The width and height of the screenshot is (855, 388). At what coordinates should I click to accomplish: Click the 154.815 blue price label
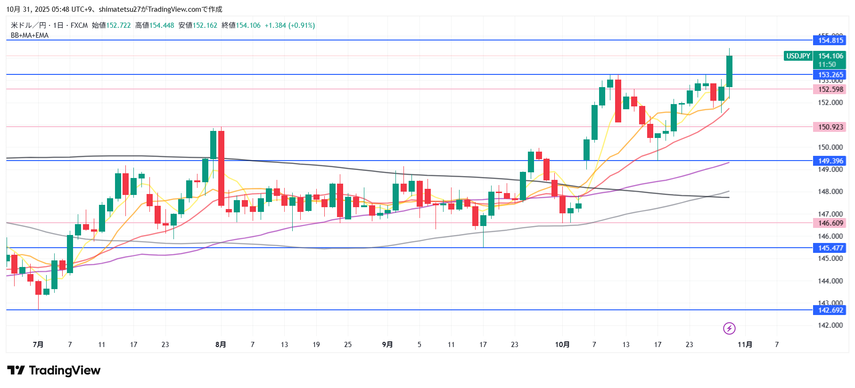click(830, 40)
